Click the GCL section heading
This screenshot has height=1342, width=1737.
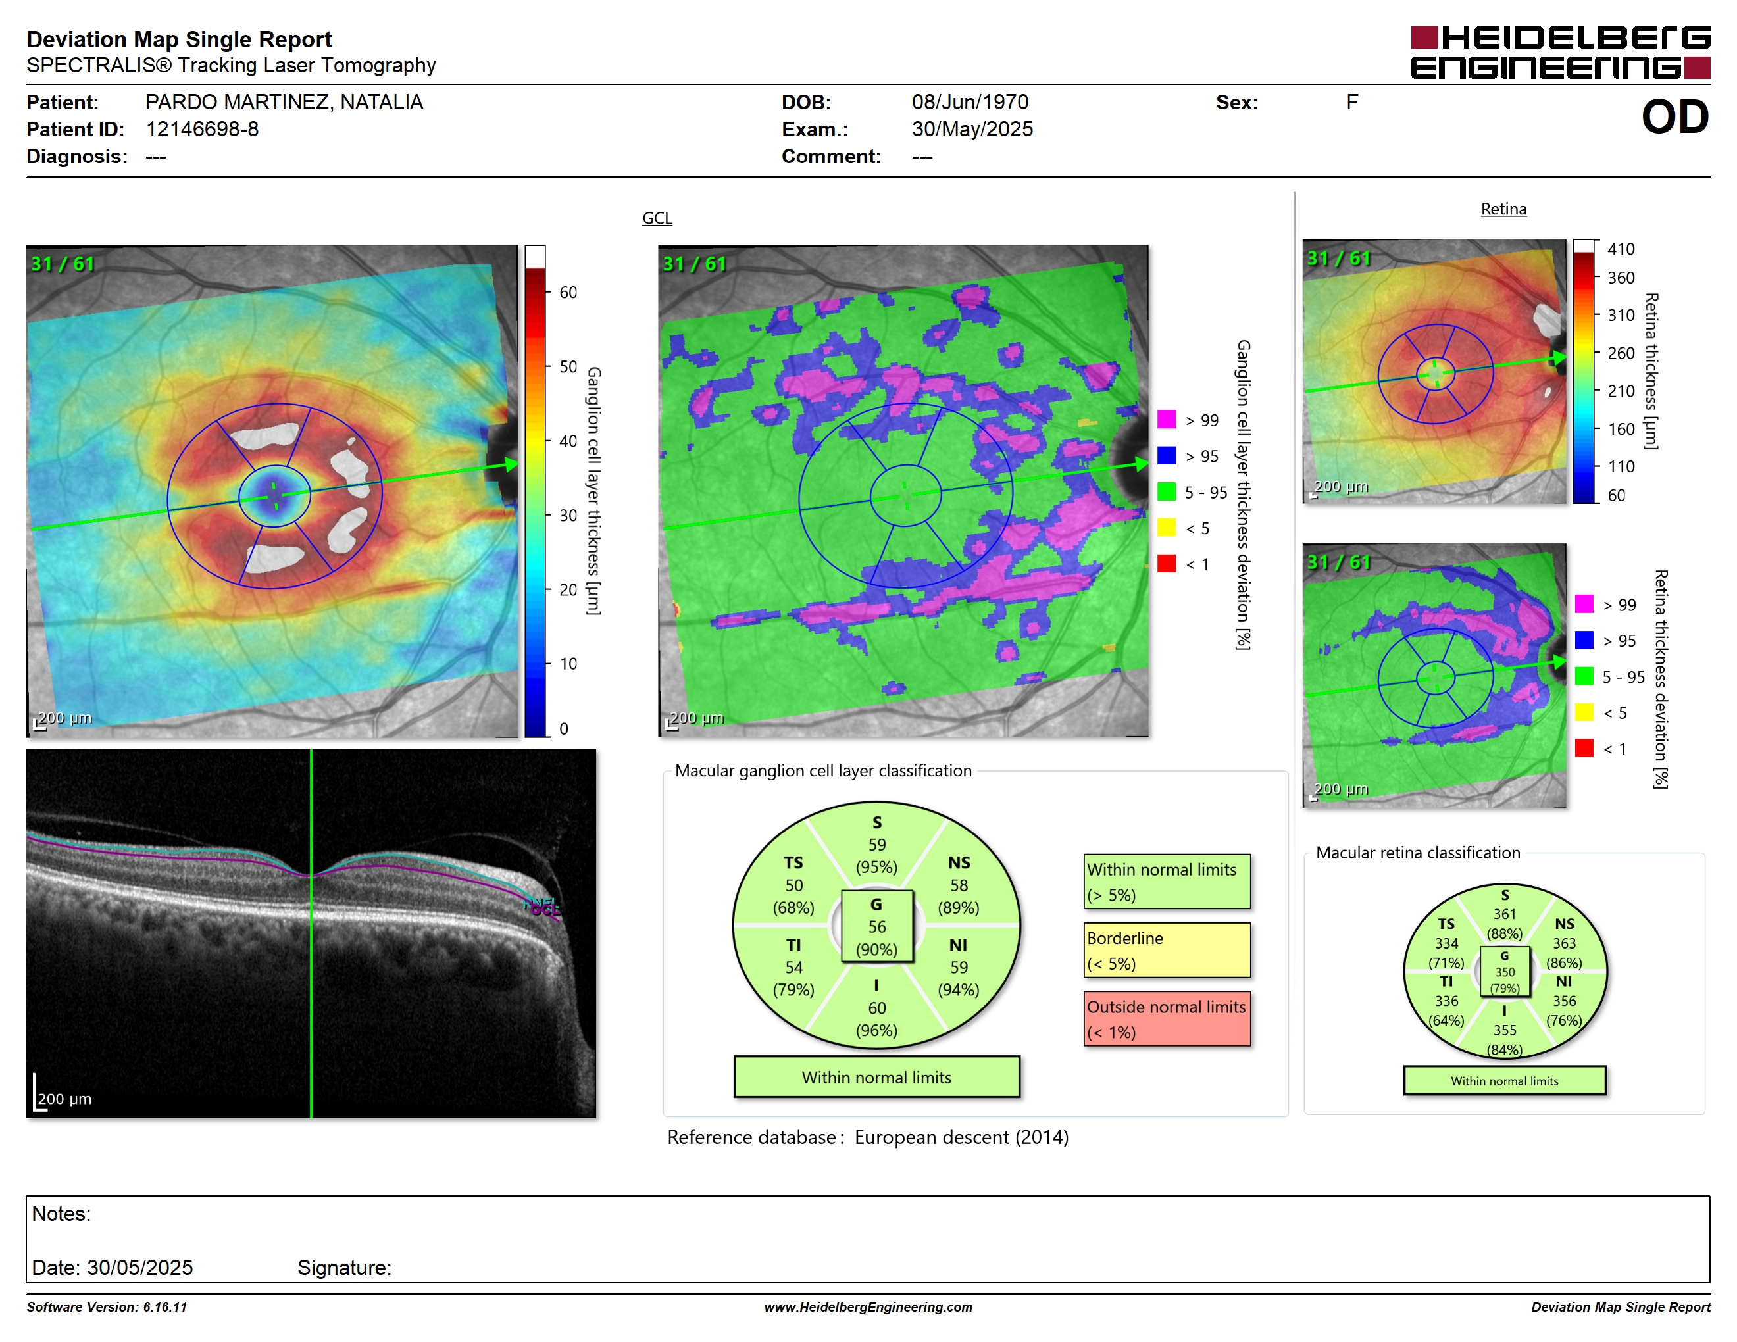657,218
